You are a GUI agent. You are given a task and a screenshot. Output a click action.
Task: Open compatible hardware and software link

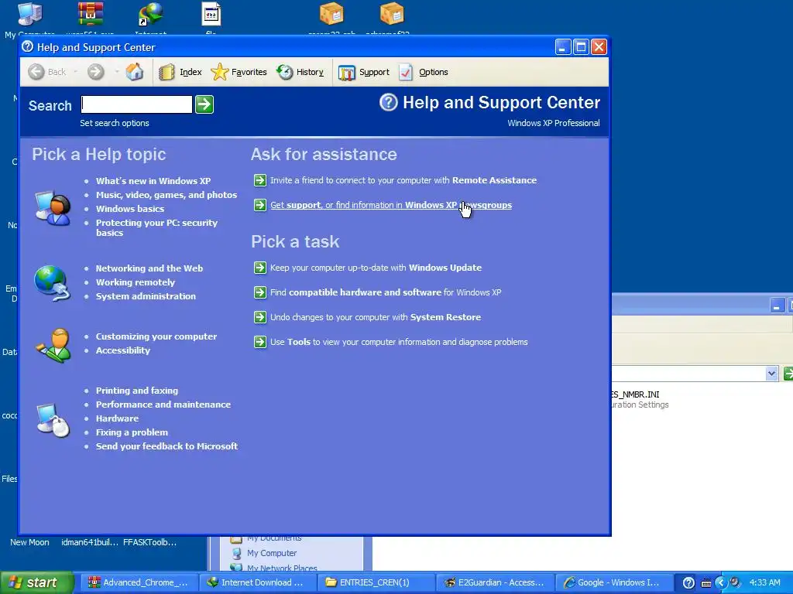click(386, 292)
